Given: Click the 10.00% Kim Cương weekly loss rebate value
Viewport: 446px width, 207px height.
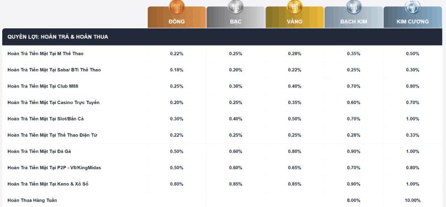Looking at the screenshot, I should [413, 200].
